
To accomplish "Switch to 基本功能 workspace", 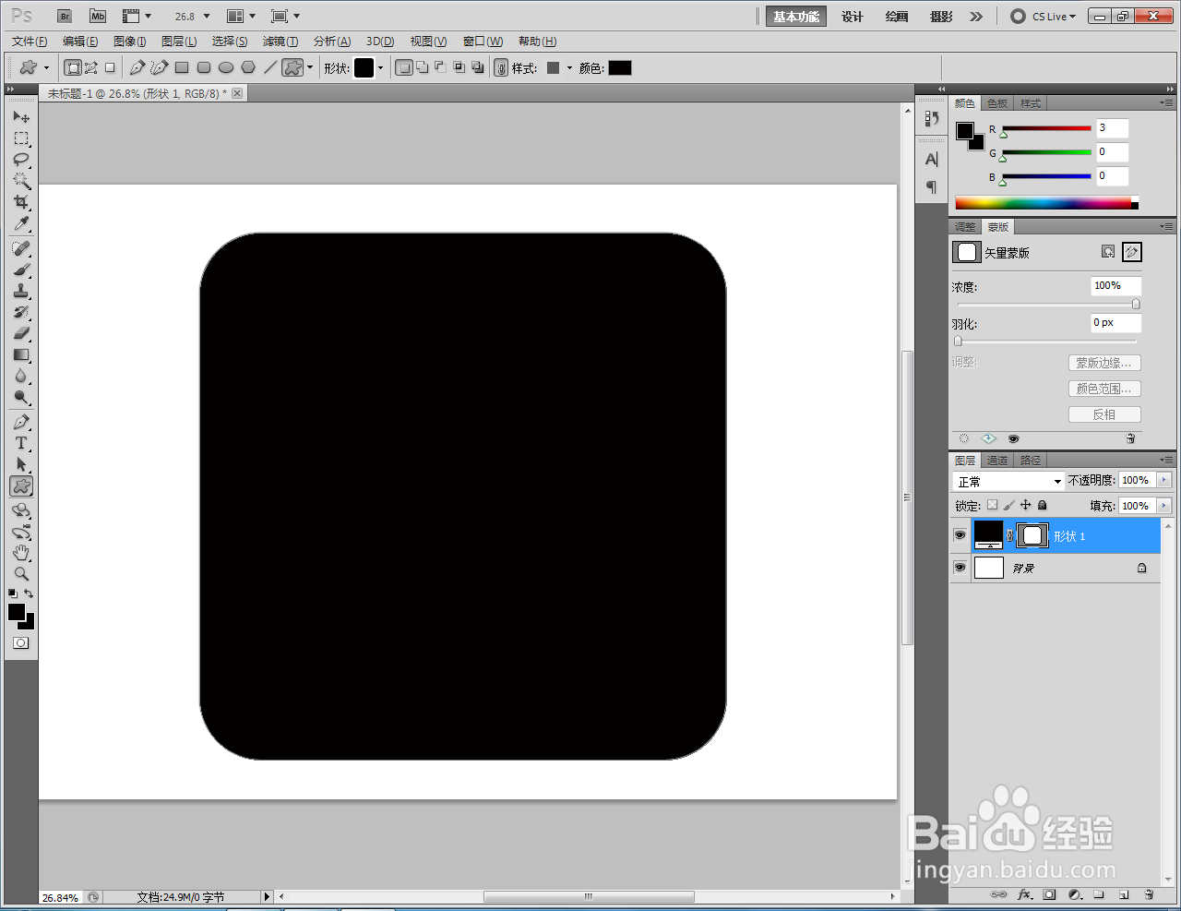I will (796, 17).
